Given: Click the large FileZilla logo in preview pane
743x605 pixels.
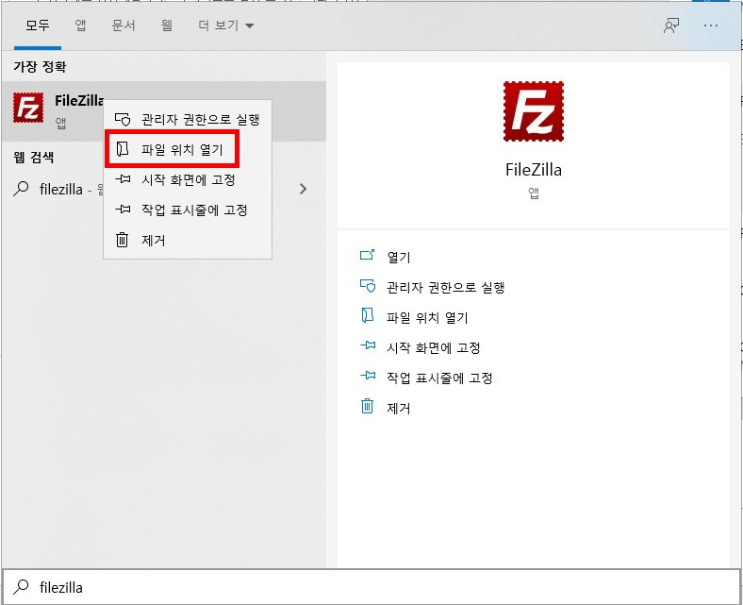Looking at the screenshot, I should coord(534,111).
